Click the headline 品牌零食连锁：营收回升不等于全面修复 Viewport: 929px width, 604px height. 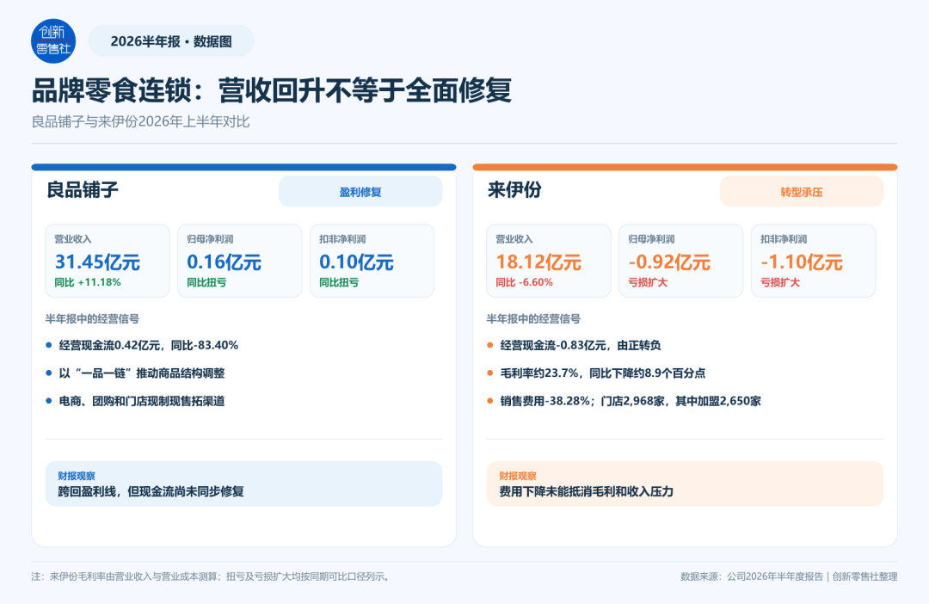(x=271, y=90)
